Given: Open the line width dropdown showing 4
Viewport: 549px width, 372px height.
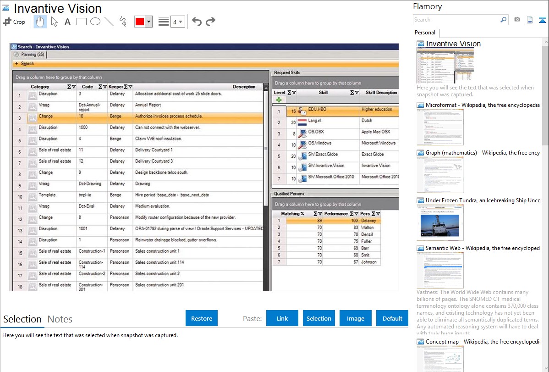Looking at the screenshot, I should point(177,22).
